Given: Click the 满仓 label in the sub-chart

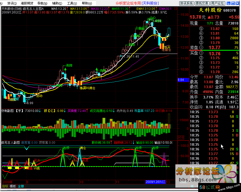Looking at the screenshot, I should (x=83, y=148).
